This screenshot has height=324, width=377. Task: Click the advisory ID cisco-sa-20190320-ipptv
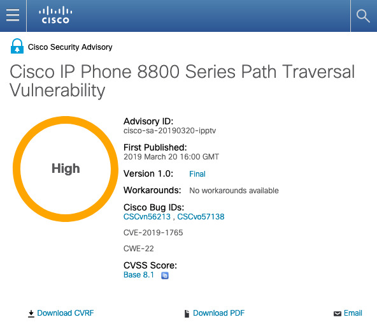click(170, 131)
